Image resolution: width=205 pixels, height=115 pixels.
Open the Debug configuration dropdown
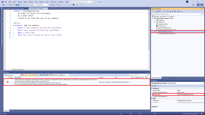point(33,5)
